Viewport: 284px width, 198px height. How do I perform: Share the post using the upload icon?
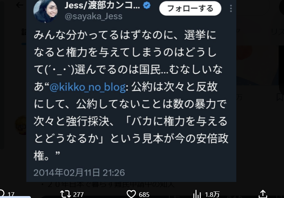(263, 194)
